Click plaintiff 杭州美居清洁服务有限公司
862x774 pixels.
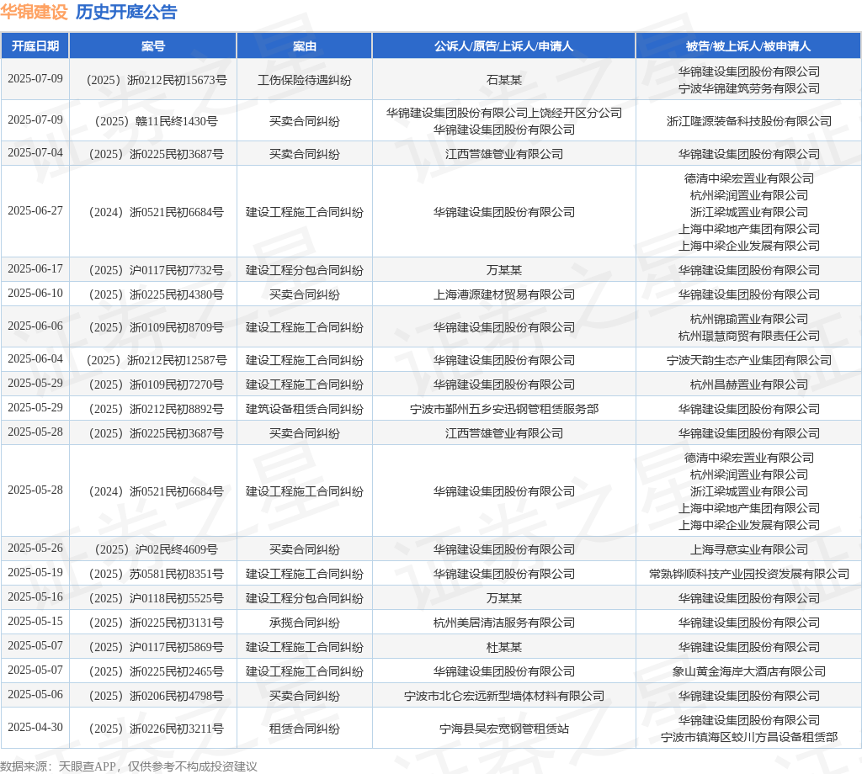point(504,623)
